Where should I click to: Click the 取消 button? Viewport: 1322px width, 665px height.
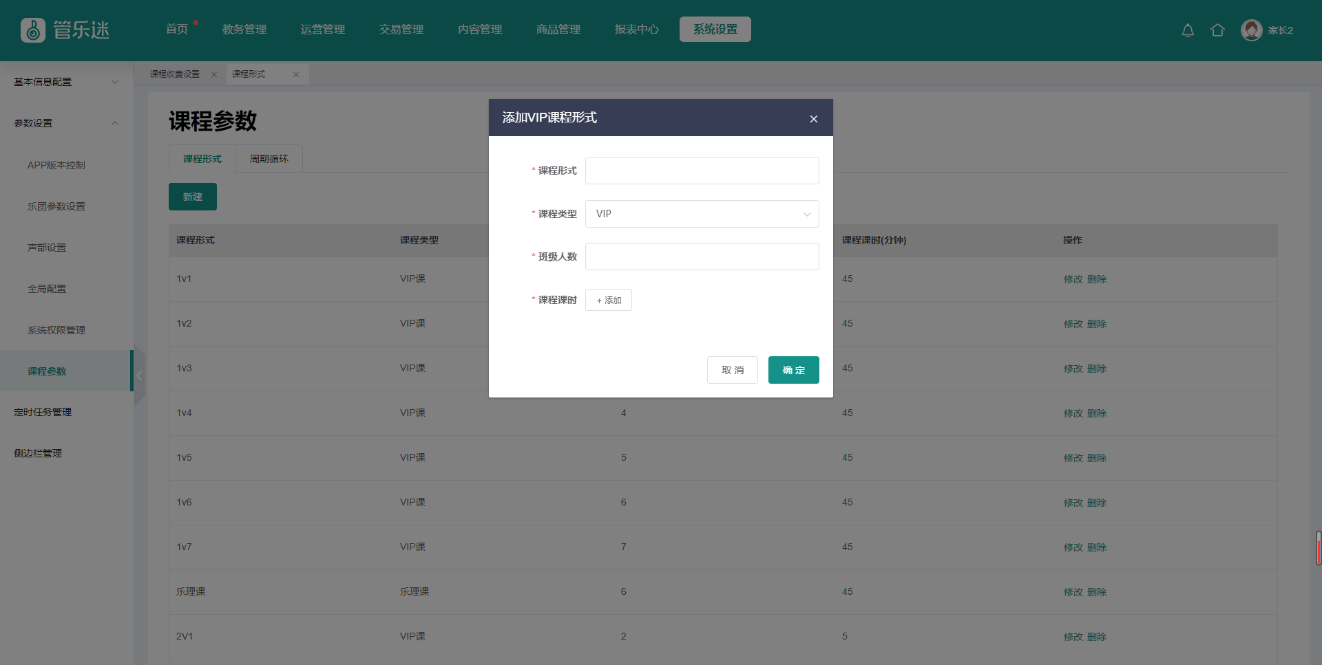click(732, 370)
